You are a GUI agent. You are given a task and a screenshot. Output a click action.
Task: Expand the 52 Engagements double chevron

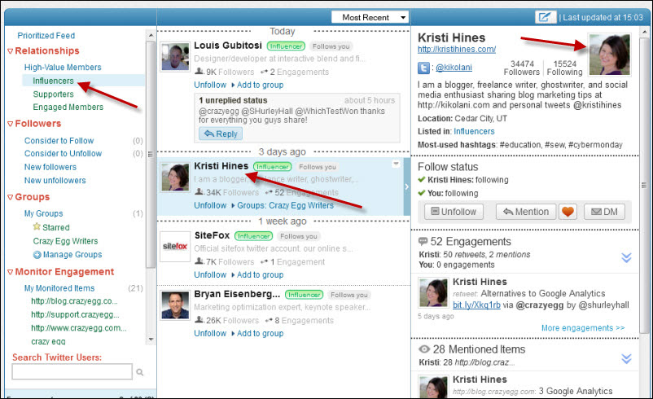626,258
